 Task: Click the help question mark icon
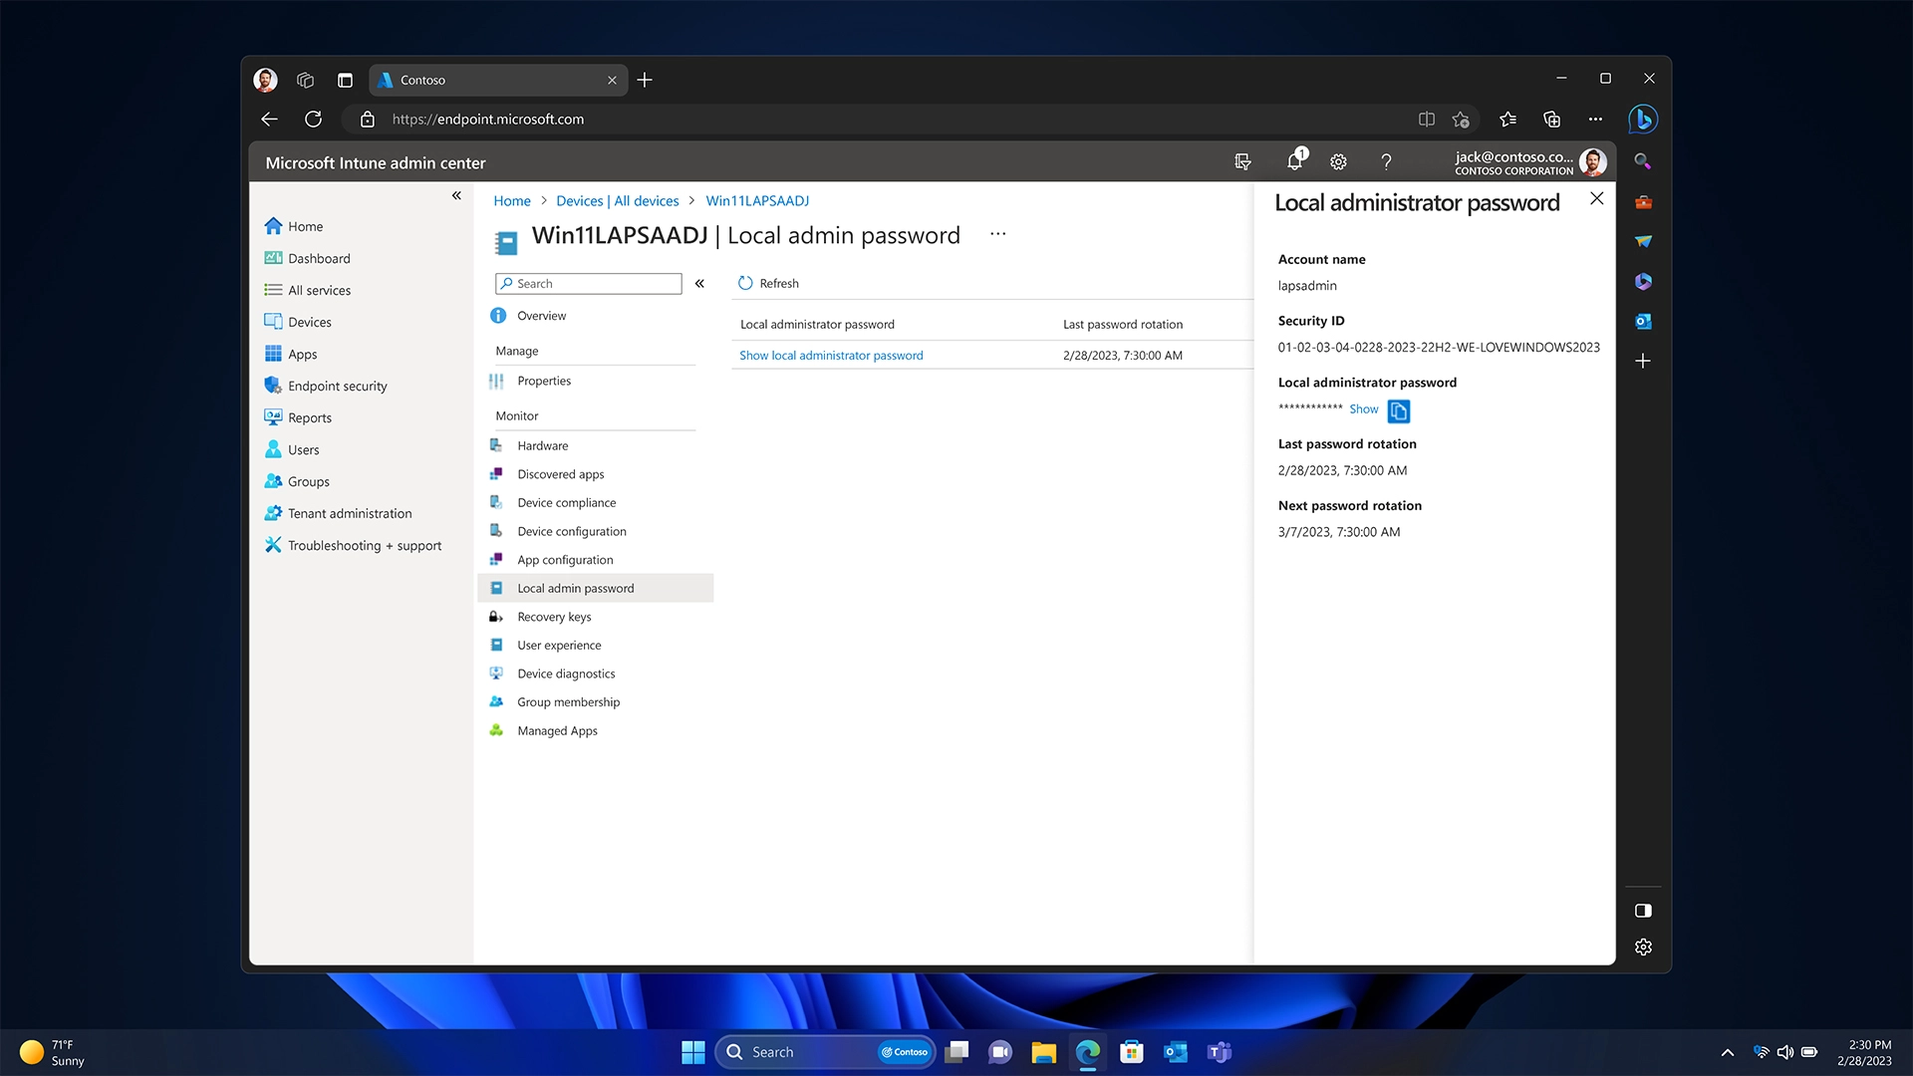(x=1386, y=161)
